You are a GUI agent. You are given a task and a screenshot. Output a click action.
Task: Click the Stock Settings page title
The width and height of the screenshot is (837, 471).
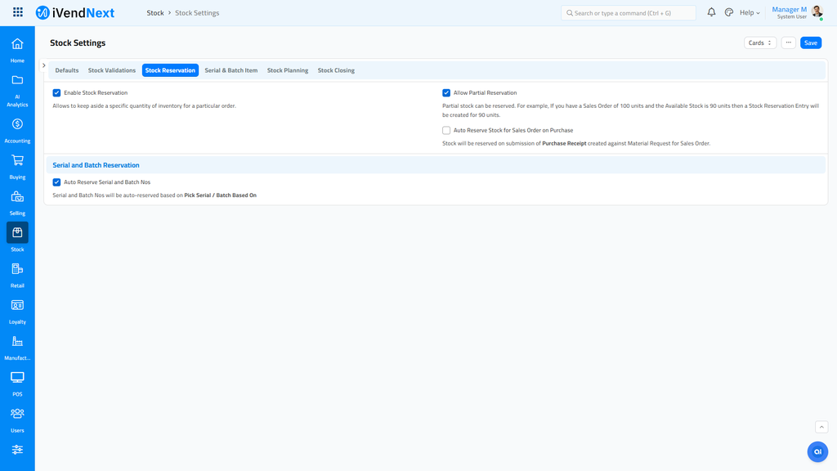point(78,43)
